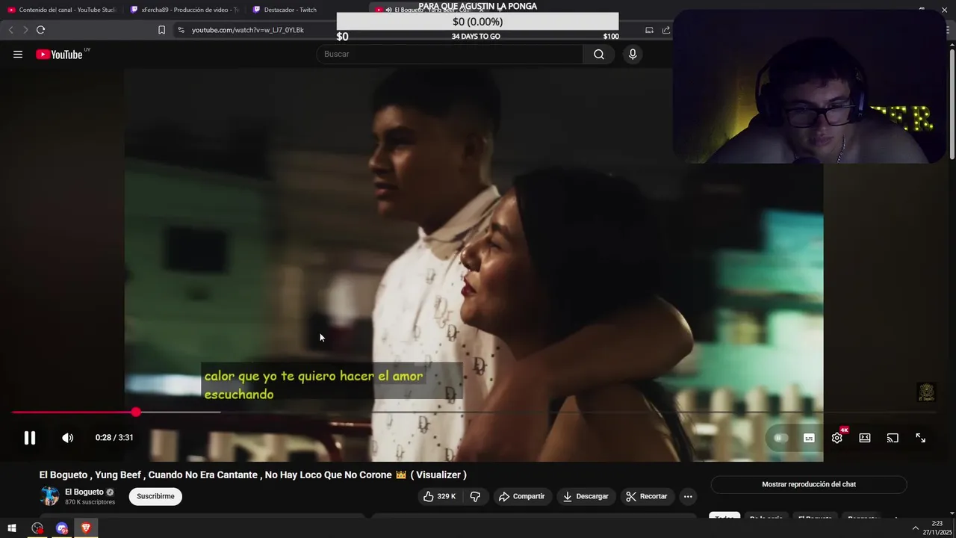Screen dimensions: 956x538
Task: Click the El Bogueto watermark in video
Action: (x=926, y=392)
